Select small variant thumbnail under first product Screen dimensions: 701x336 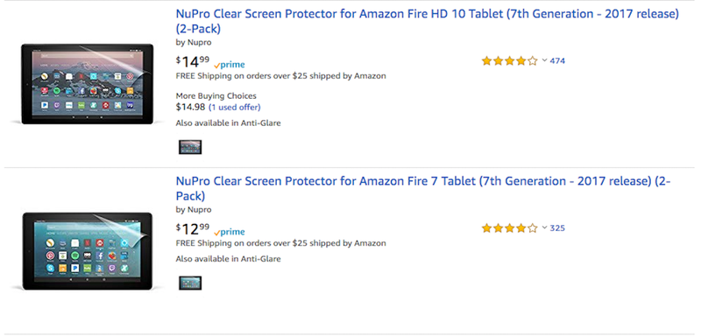coord(190,147)
